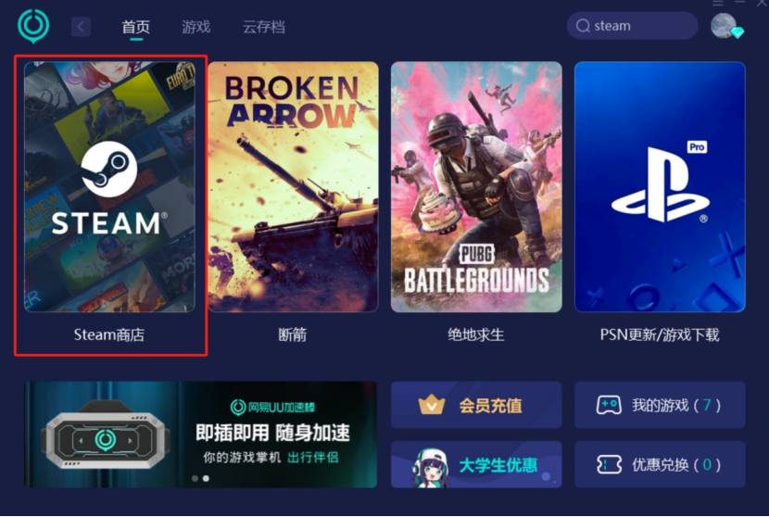The image size is (769, 517).
Task: Click the crown icon for membership recharge
Action: 432,405
